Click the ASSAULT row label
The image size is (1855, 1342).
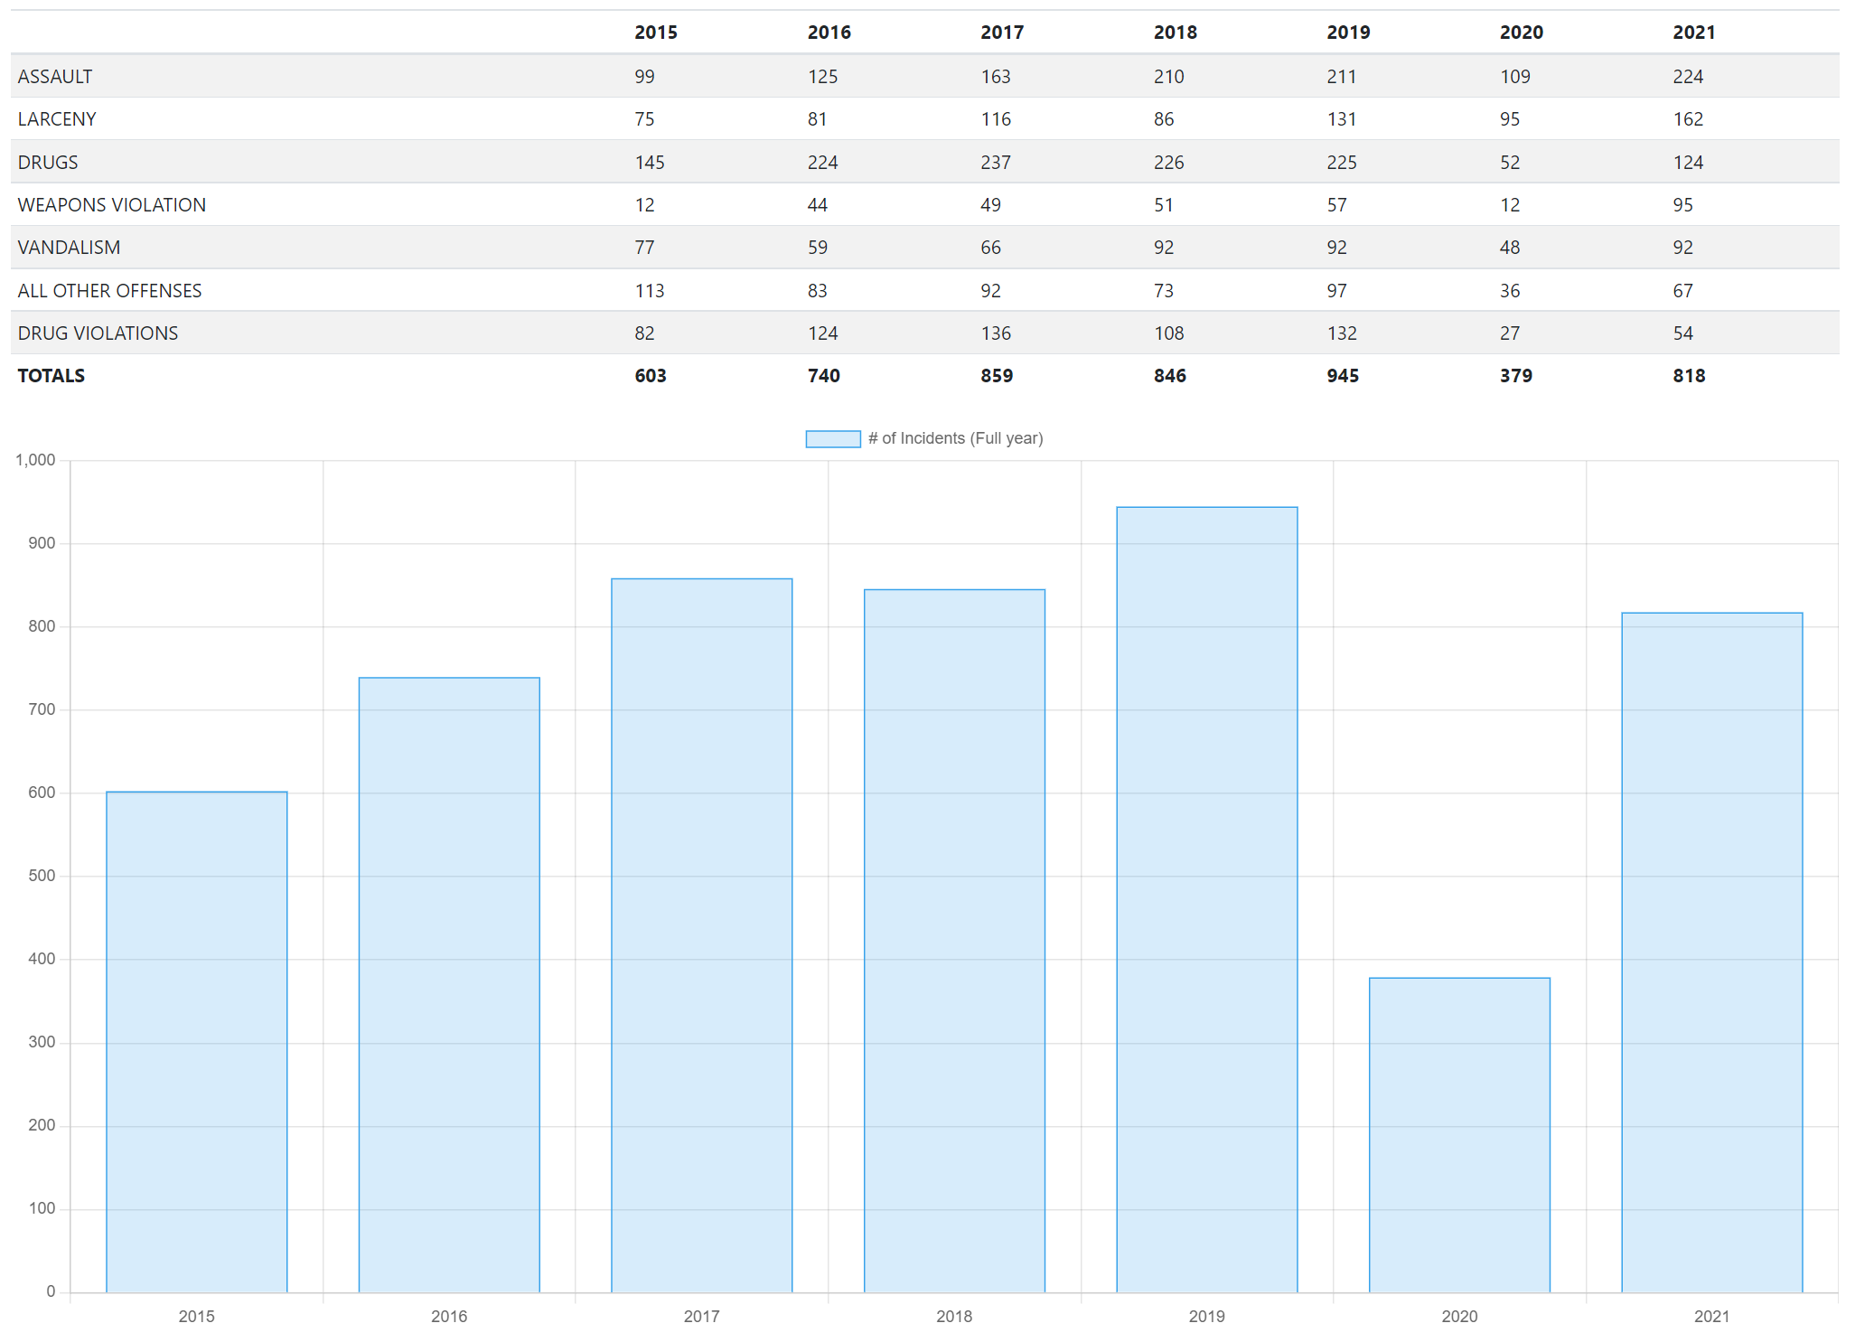pyautogui.click(x=55, y=77)
